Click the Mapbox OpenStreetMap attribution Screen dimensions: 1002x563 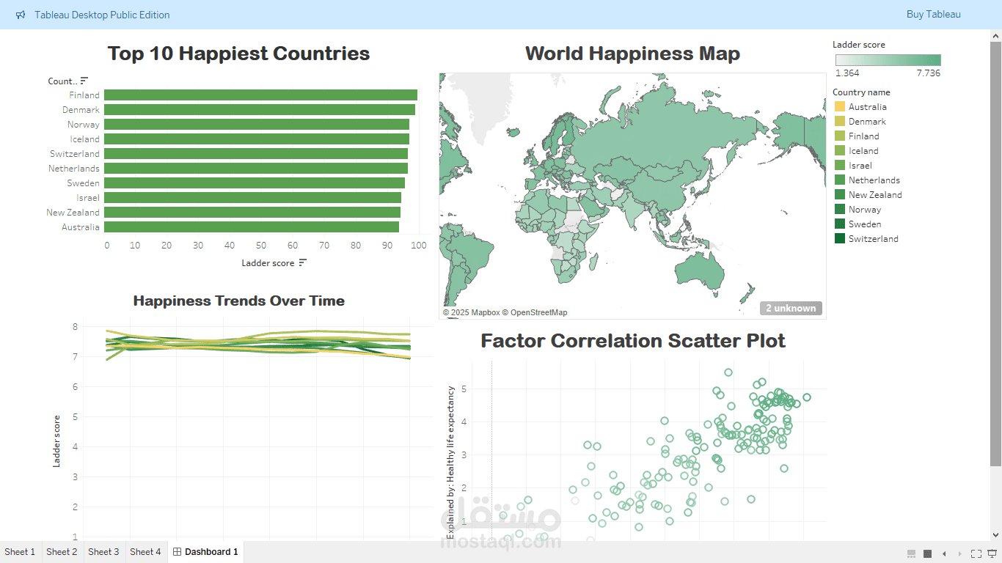click(505, 312)
